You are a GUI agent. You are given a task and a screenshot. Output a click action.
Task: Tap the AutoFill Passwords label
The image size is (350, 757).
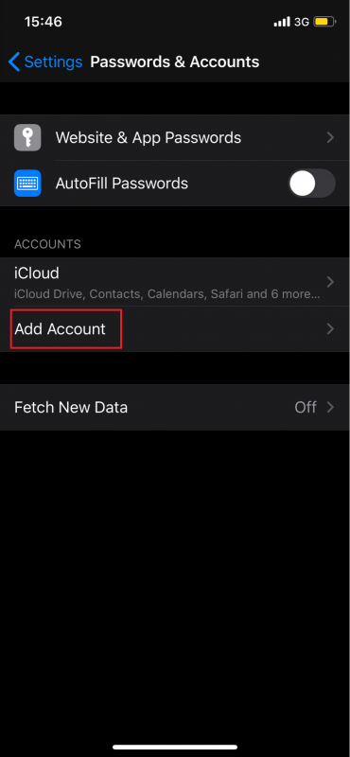pos(122,183)
